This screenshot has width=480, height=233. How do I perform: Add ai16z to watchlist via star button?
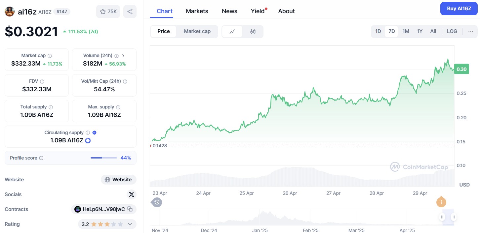tap(108, 12)
